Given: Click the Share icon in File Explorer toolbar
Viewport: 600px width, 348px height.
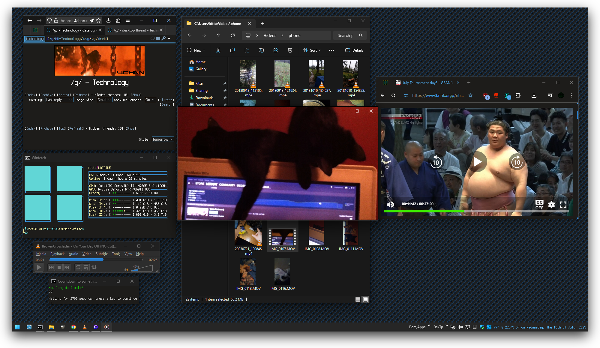Looking at the screenshot, I should (275, 50).
